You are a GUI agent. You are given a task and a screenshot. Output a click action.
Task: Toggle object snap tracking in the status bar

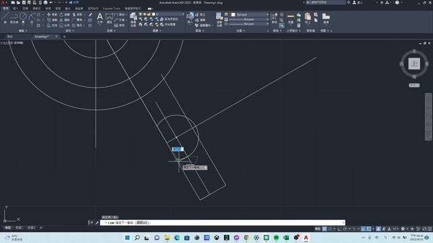pos(363,229)
